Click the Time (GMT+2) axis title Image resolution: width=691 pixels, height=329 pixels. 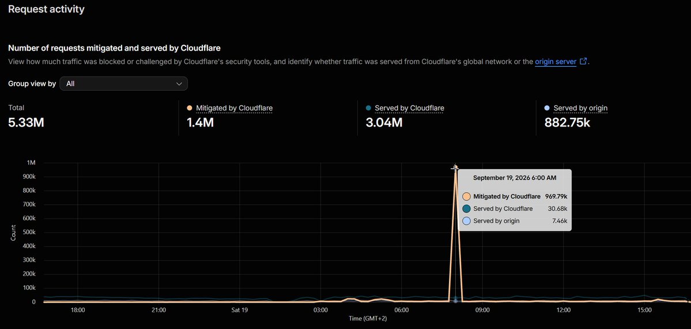(368, 319)
